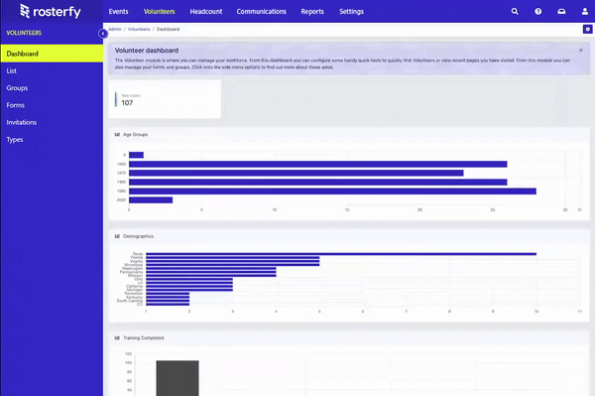This screenshot has width=595, height=396.
Task: Click the Volunteer dashboard heading
Action: pos(147,50)
